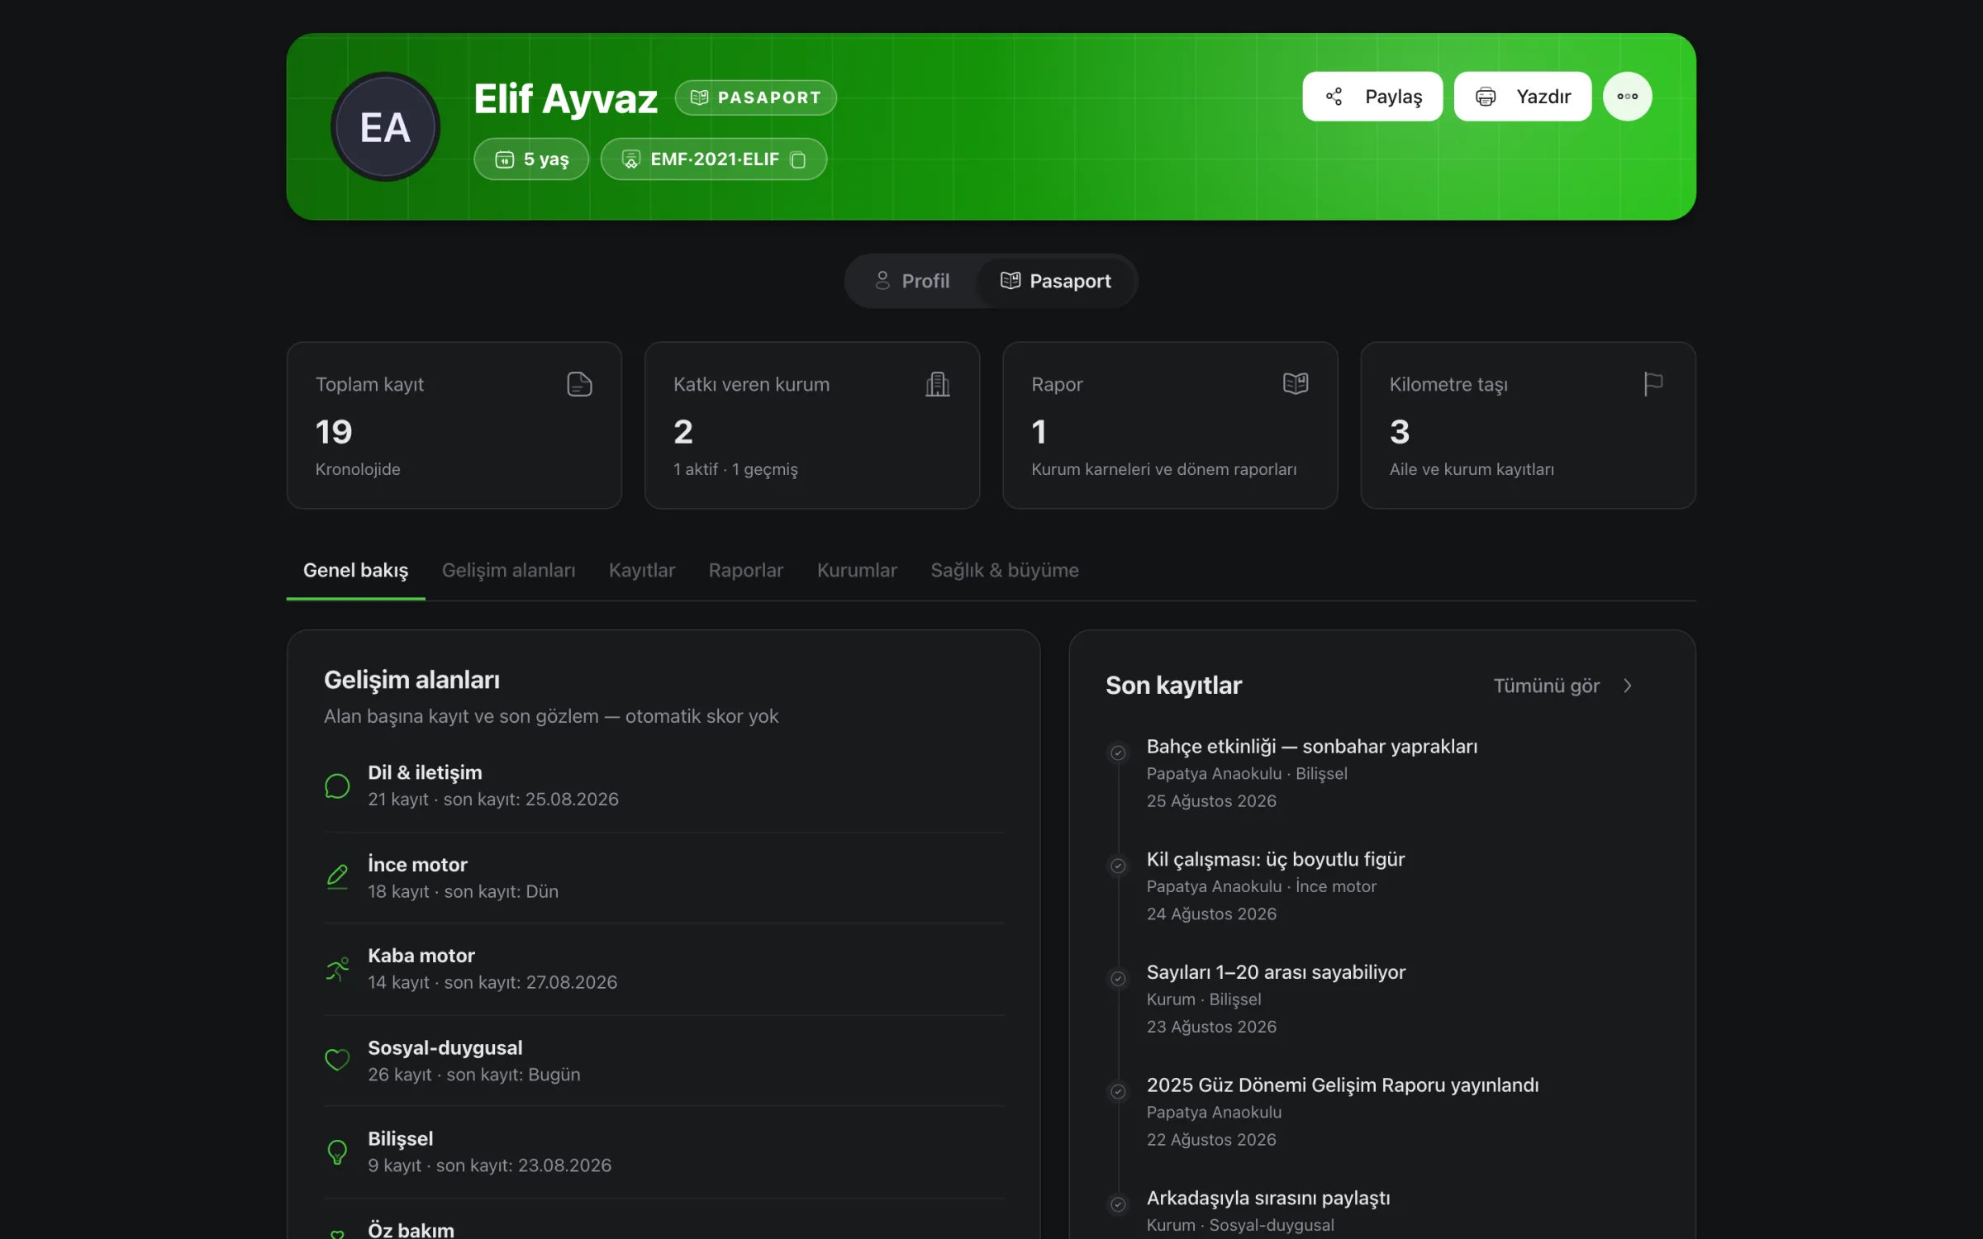Click the check marker beside 2025 Güz Dönemi entry
This screenshot has width=1983, height=1239.
[x=1118, y=1092]
